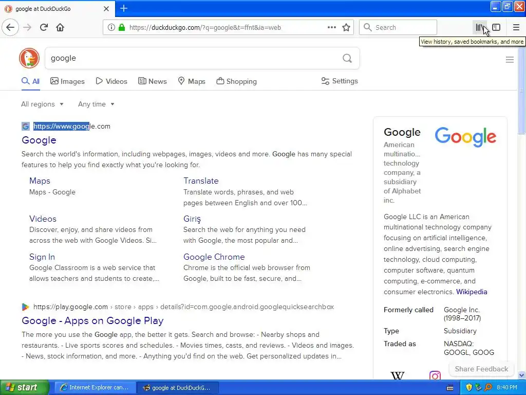Show sidebars icon in toolbar
The width and height of the screenshot is (526, 395).
click(x=496, y=27)
